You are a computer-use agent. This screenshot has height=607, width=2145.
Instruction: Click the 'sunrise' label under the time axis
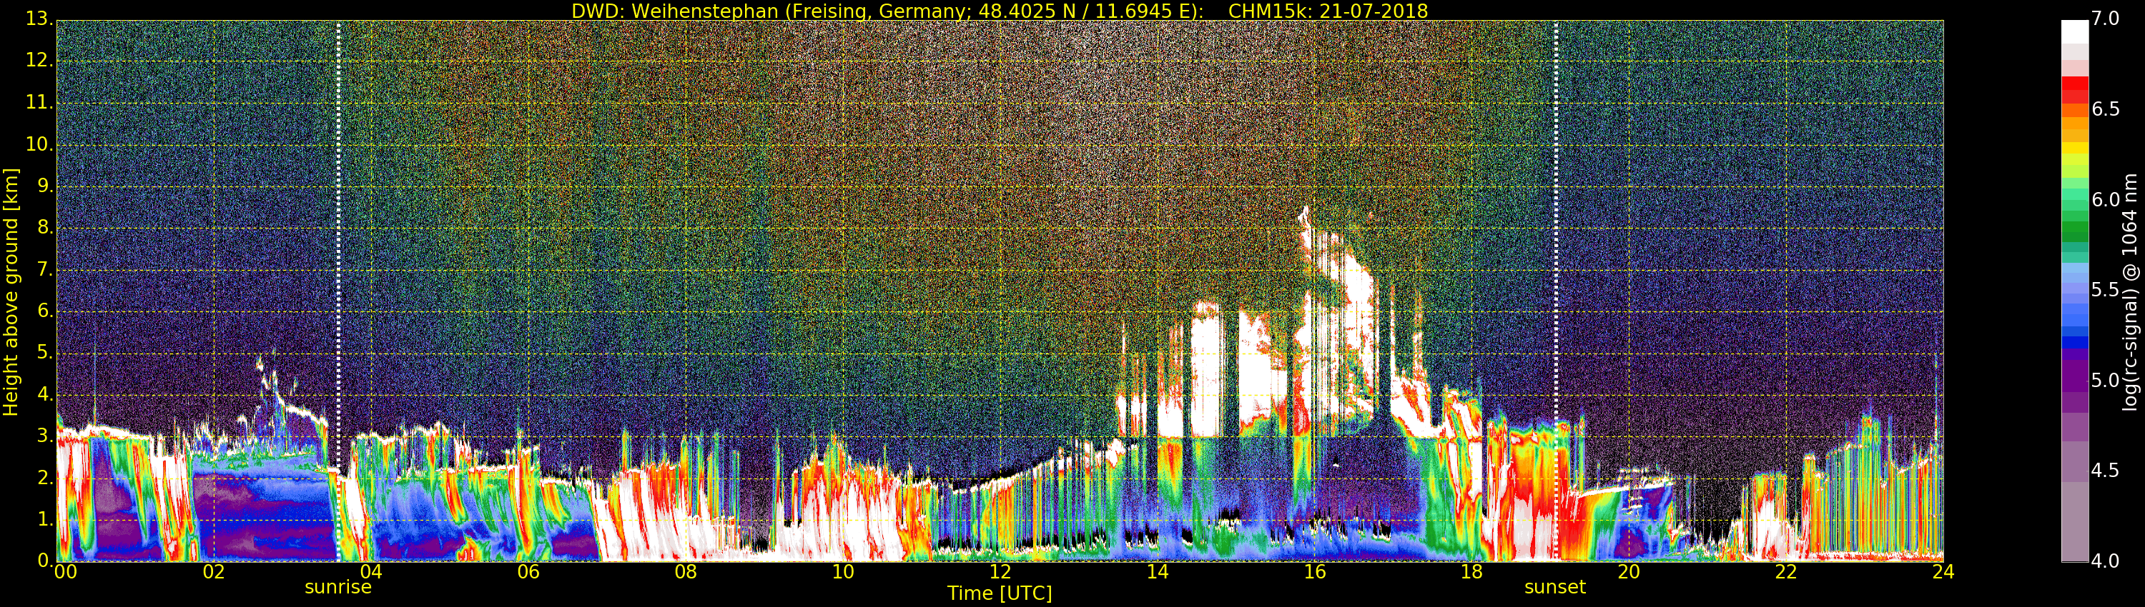coord(338,587)
